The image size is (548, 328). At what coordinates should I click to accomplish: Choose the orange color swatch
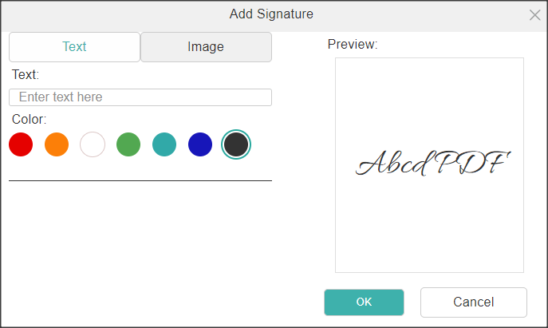(x=57, y=144)
